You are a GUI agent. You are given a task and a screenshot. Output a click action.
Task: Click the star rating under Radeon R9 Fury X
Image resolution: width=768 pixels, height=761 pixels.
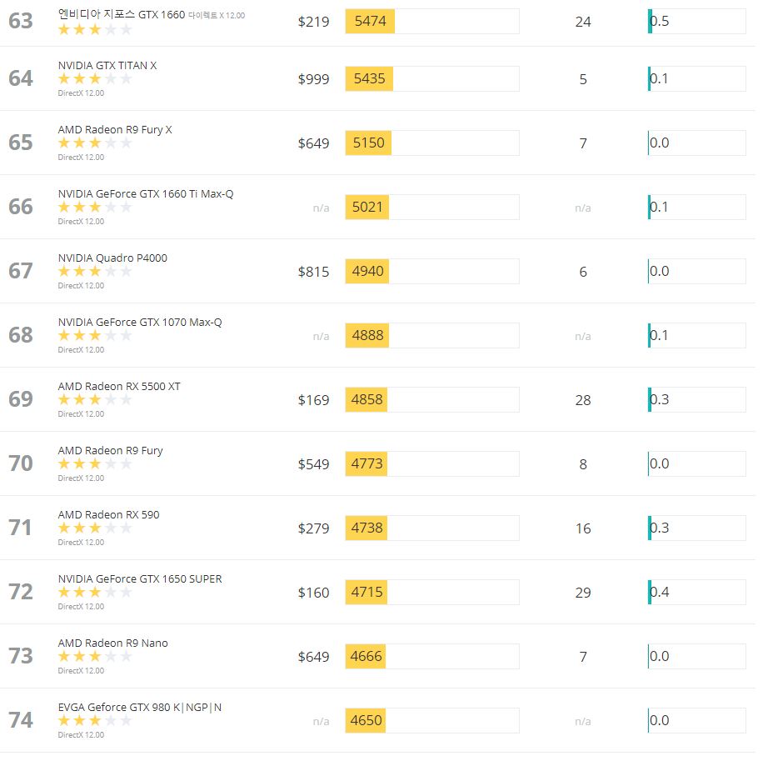tap(95, 143)
